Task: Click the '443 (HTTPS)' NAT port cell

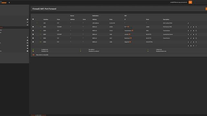Action: tap(149, 42)
